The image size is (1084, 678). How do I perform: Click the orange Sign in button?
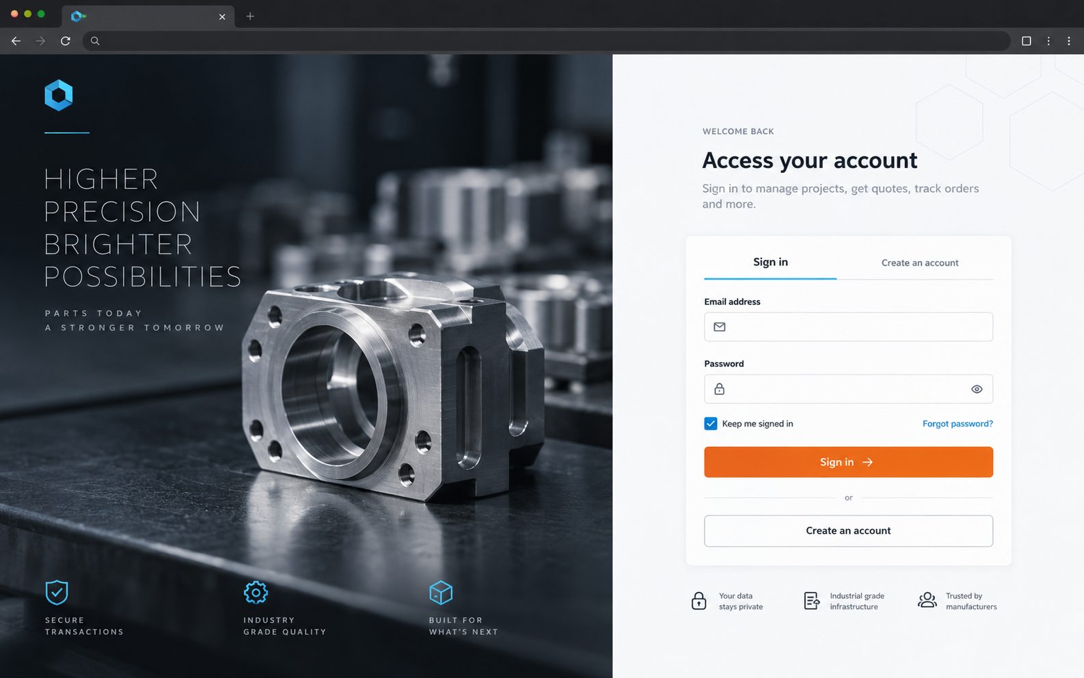(x=848, y=462)
